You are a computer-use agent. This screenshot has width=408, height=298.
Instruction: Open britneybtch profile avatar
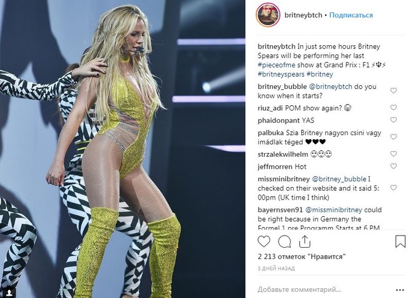click(268, 15)
